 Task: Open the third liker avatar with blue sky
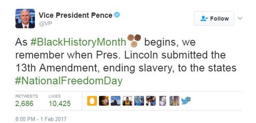click(x=115, y=101)
